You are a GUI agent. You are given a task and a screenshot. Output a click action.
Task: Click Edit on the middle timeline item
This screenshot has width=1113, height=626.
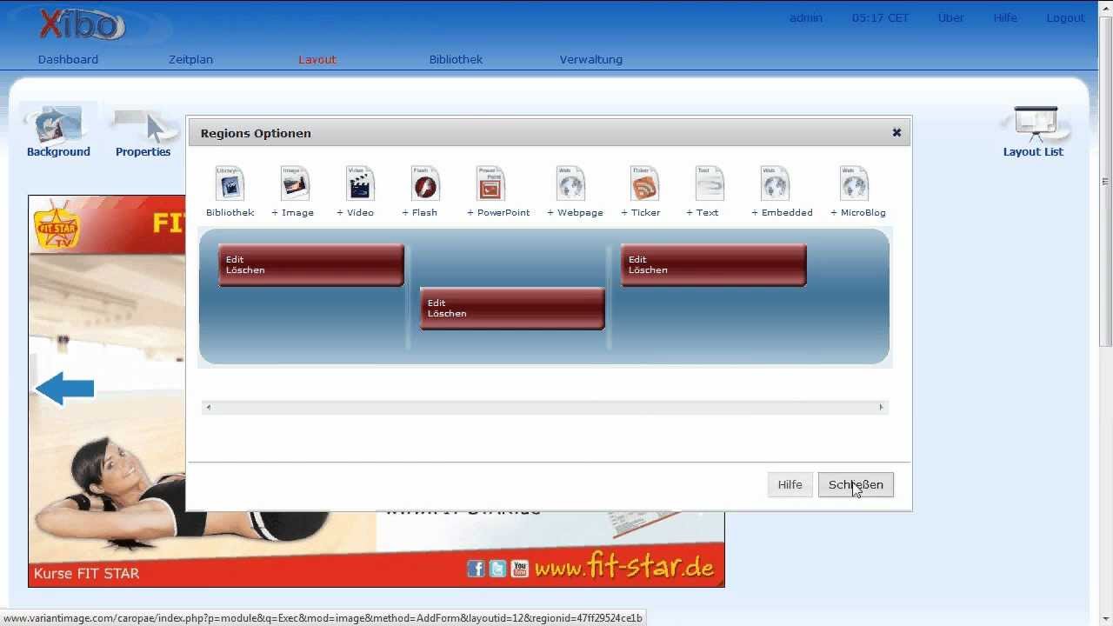[437, 303]
